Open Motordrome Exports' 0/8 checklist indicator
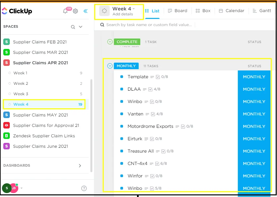 tap(187, 127)
